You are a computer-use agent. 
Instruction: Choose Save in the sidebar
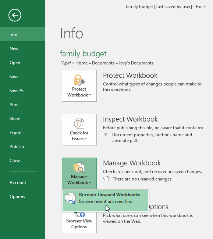22,77
